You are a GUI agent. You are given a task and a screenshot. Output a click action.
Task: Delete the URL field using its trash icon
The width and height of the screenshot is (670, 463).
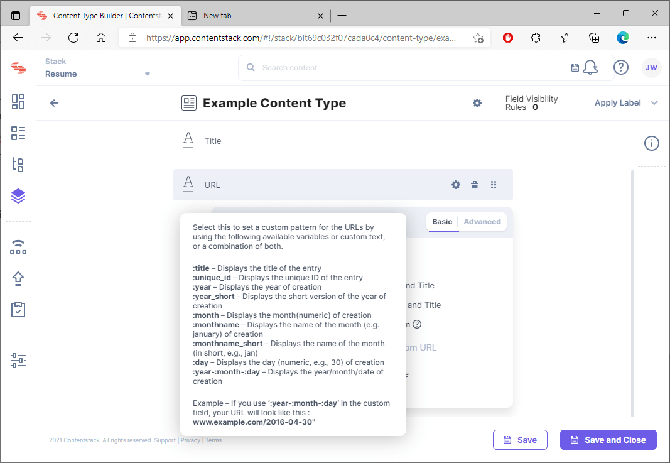[475, 185]
